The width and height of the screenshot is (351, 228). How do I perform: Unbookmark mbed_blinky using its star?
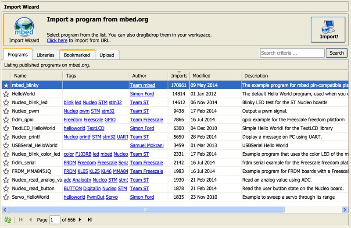tap(6, 85)
